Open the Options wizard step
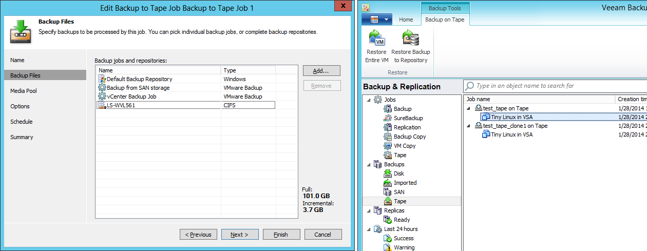 click(x=20, y=106)
